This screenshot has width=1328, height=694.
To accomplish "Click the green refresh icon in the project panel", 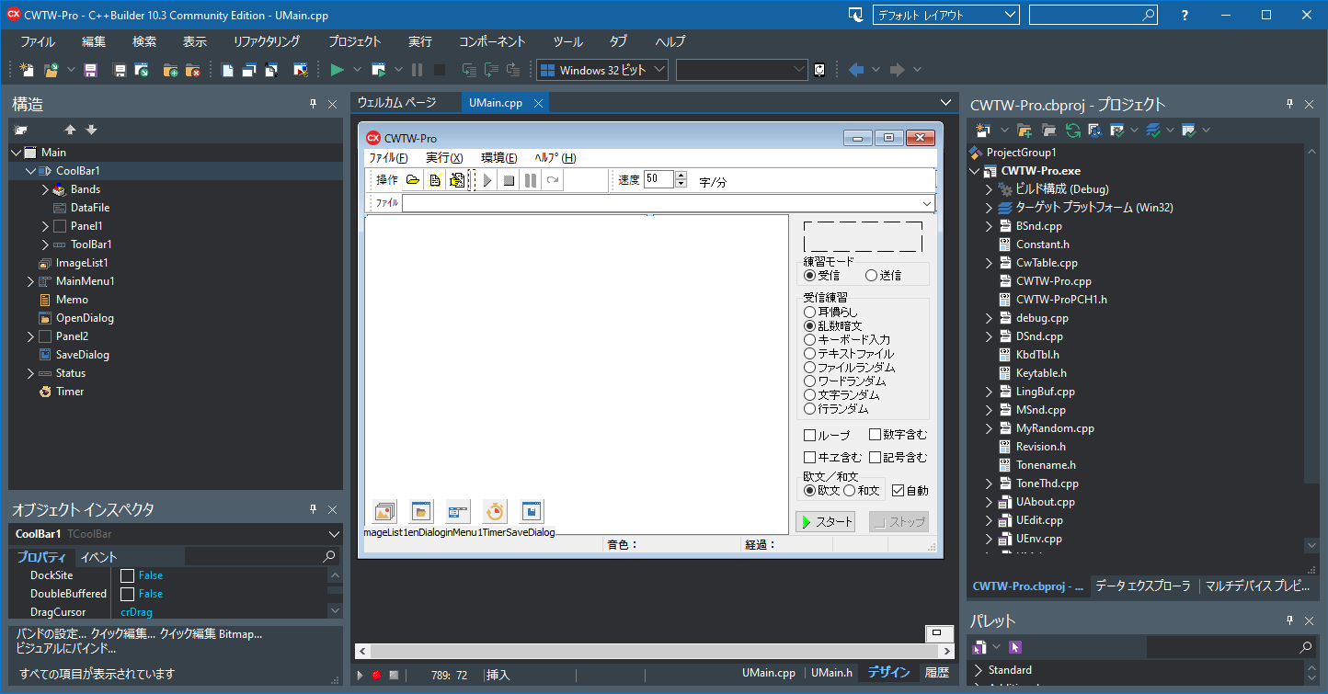I will click(x=1072, y=131).
